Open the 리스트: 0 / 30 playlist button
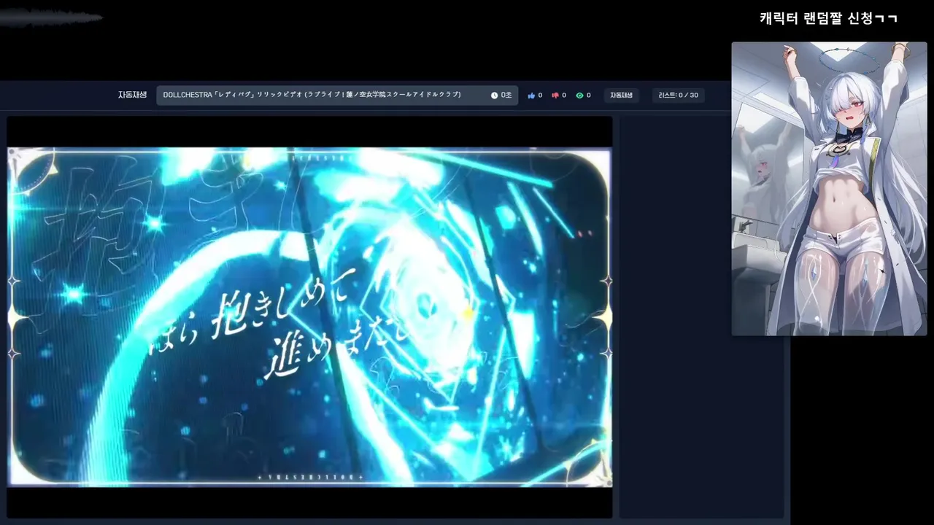 pos(678,96)
